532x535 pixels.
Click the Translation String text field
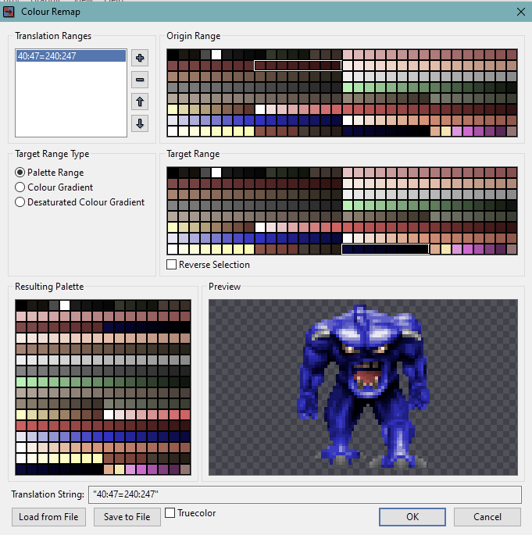(x=305, y=494)
